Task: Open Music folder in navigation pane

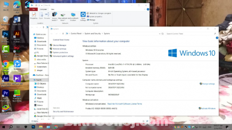Action: [38, 98]
